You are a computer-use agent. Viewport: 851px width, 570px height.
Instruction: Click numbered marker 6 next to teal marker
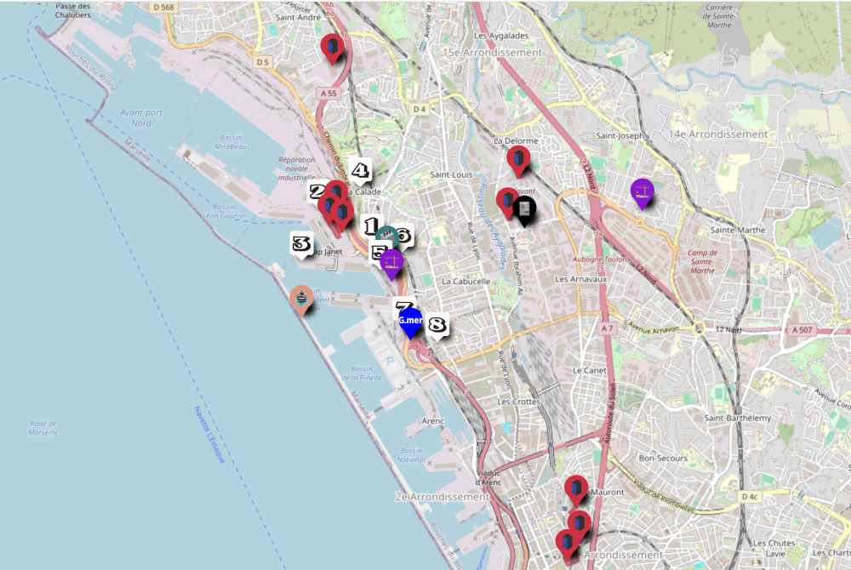[403, 235]
